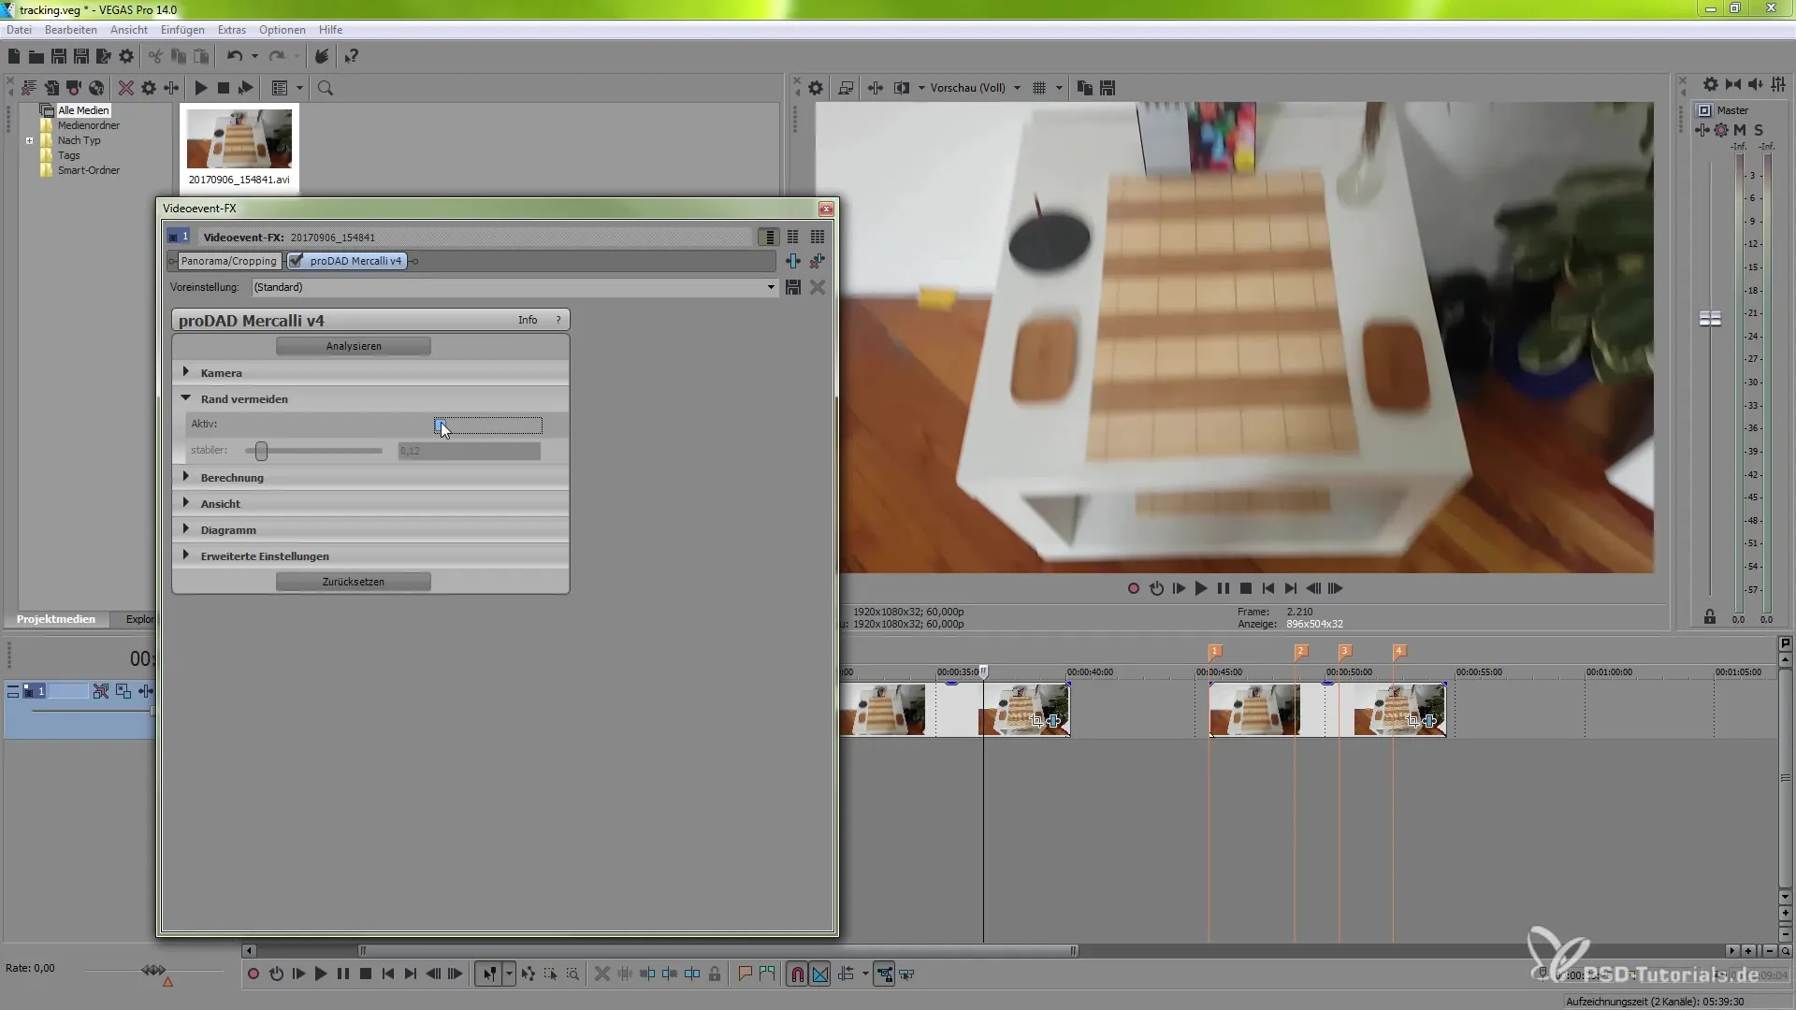Expand the Nach Typ tree node

(x=29, y=141)
